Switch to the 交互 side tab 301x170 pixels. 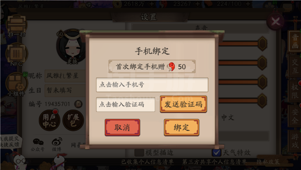(x=295, y=66)
